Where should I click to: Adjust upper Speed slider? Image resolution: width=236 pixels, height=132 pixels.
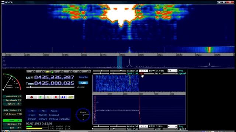(170, 73)
